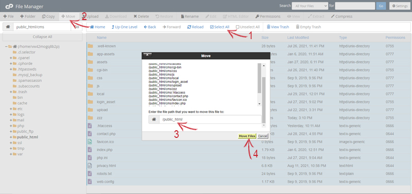Click the favicon.ico image file icon

click(90, 142)
